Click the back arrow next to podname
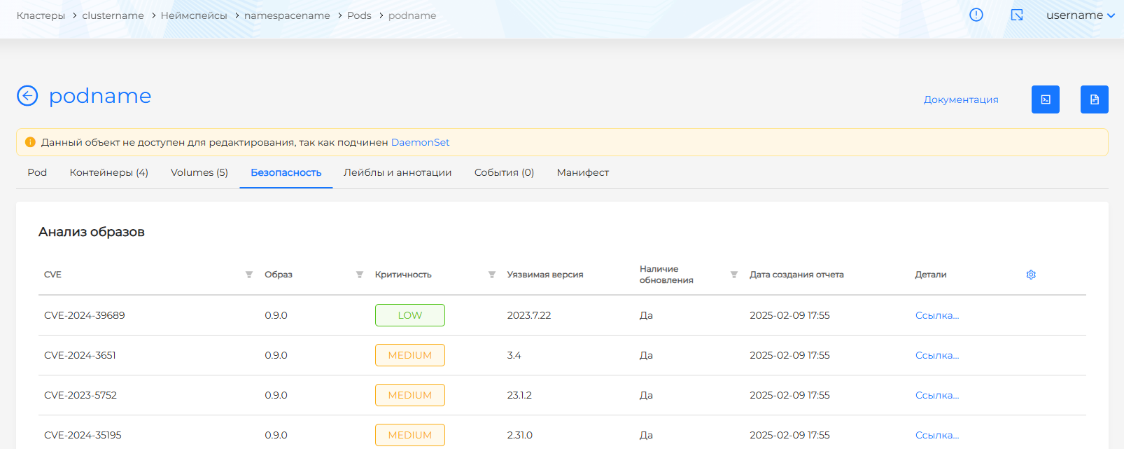 [x=27, y=96]
